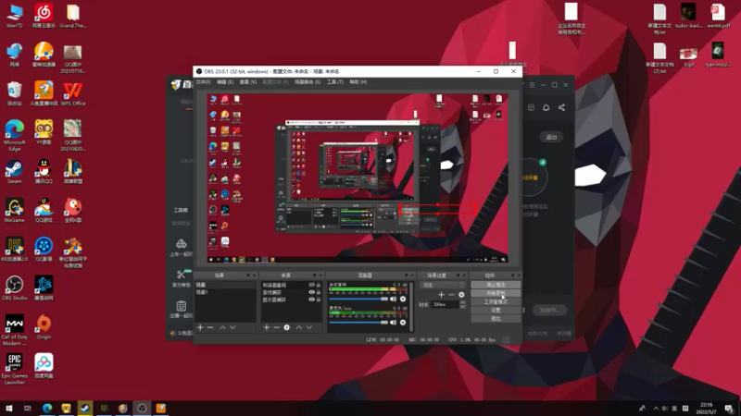The height and width of the screenshot is (416, 741).
Task: Add a scene transition with plus icon
Action: click(442, 295)
